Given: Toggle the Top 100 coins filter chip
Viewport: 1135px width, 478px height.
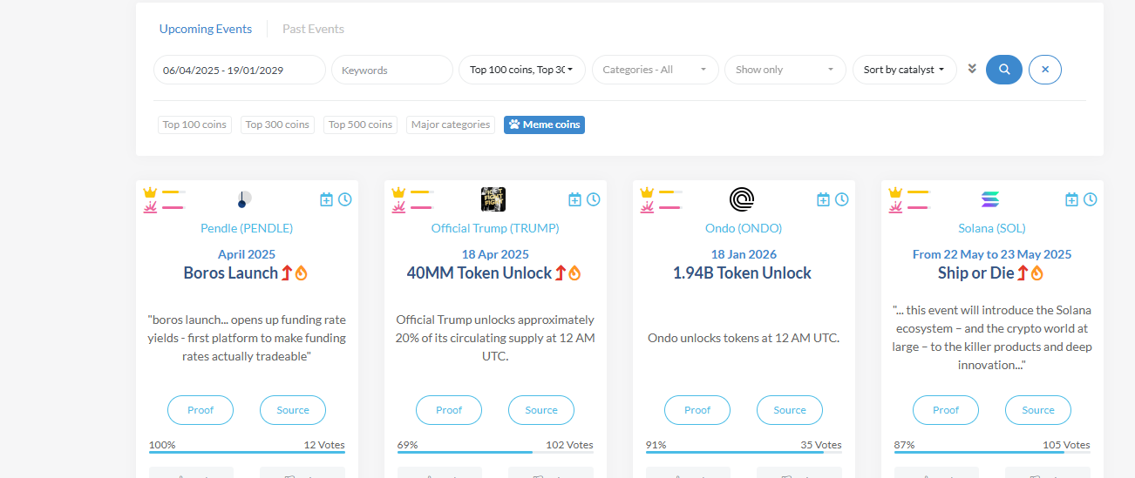Looking at the screenshot, I should 194,125.
